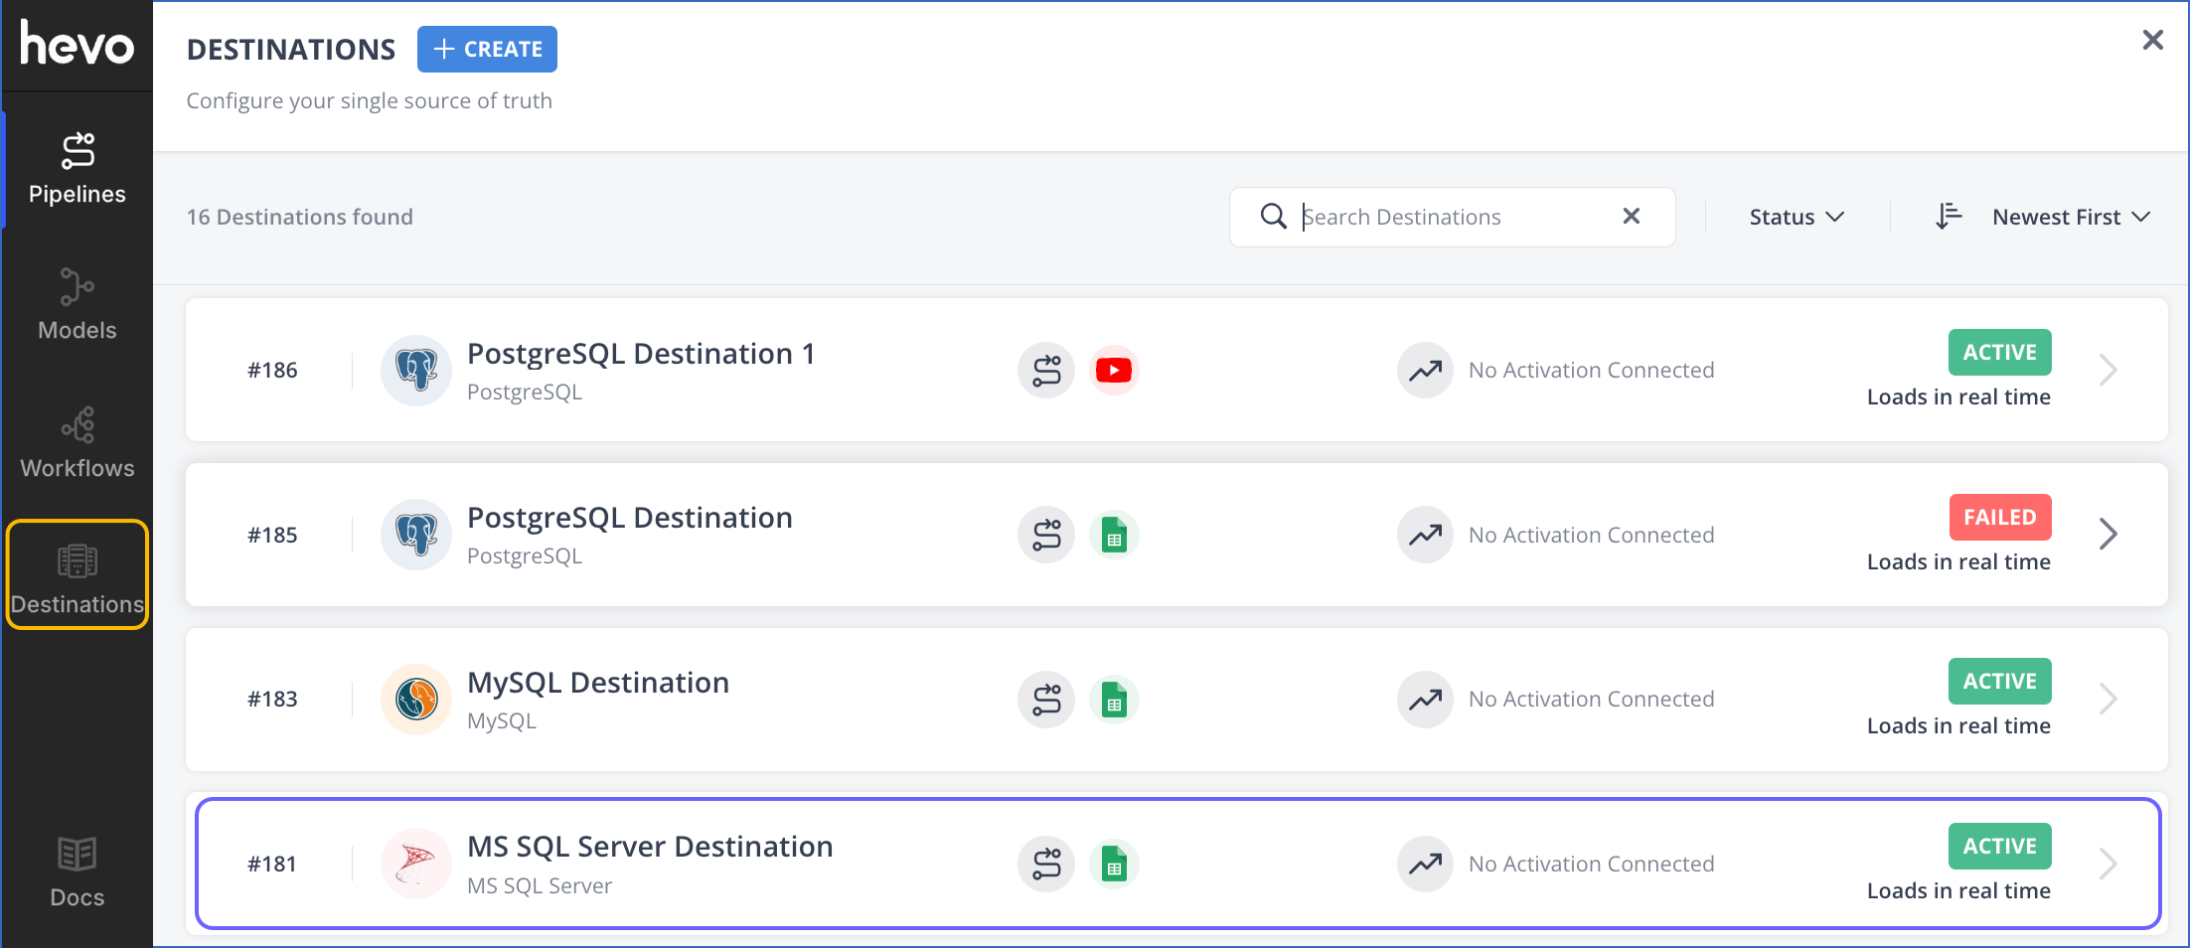Select the activation trend icon on destination #185

pyautogui.click(x=1425, y=535)
